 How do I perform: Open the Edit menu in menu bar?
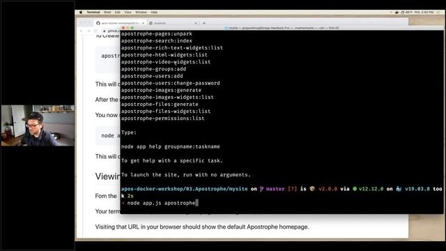click(118, 13)
